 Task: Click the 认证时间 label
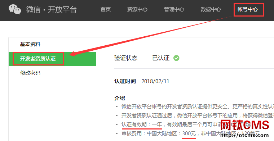tap(125, 81)
